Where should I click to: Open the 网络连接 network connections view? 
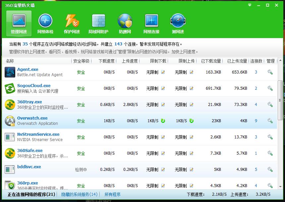coord(151,23)
